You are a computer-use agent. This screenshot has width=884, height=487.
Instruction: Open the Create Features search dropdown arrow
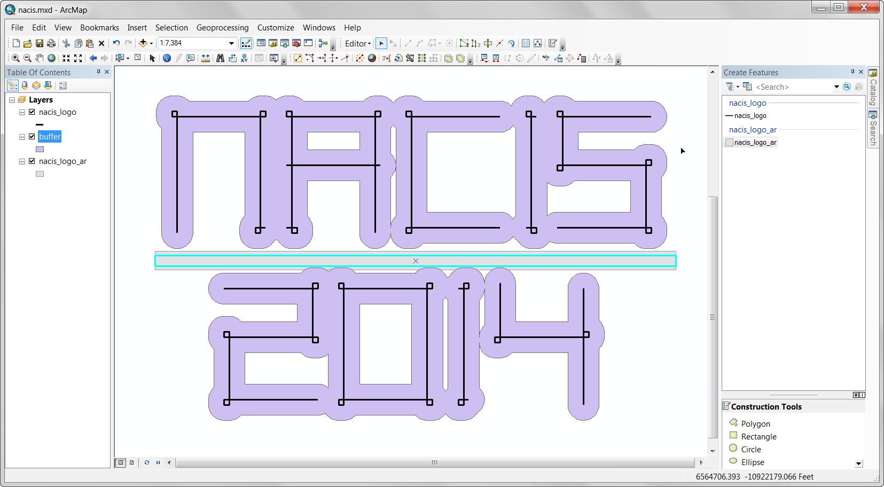(836, 87)
